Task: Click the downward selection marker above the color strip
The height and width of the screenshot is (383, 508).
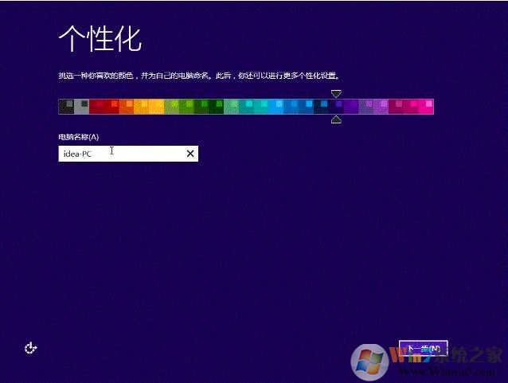Action: click(x=336, y=94)
